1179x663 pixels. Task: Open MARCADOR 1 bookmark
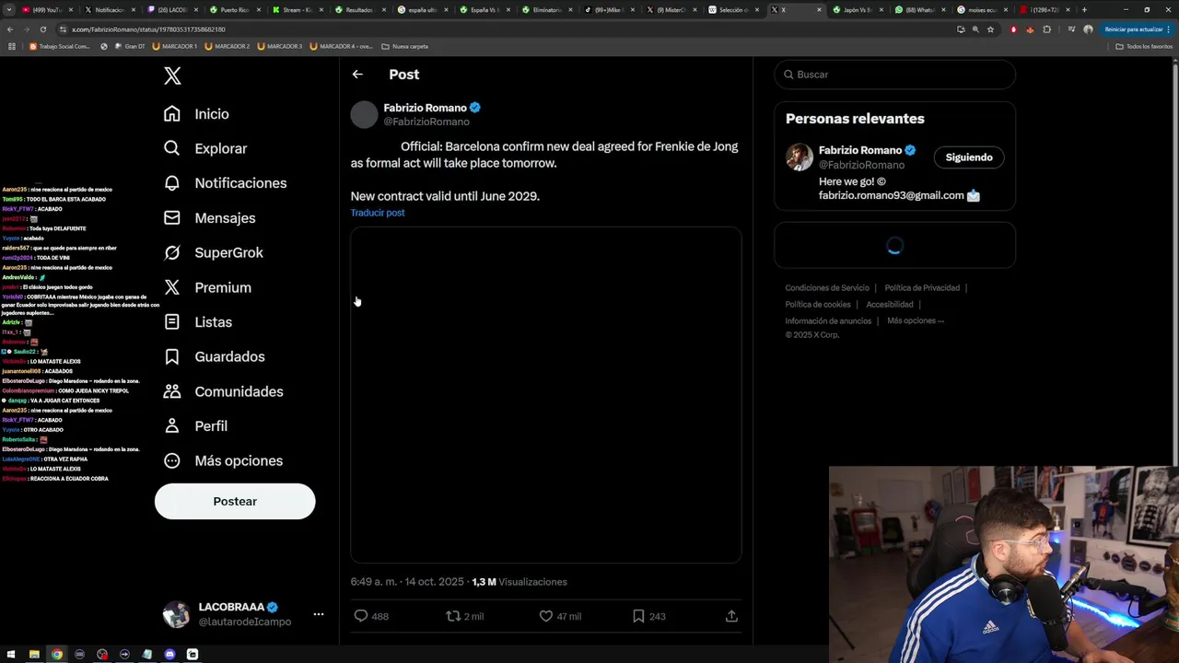[x=175, y=46]
